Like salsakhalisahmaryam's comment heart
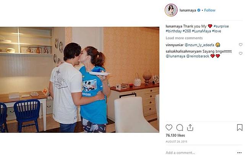This screenshot has width=246, height=155. [x=241, y=53]
